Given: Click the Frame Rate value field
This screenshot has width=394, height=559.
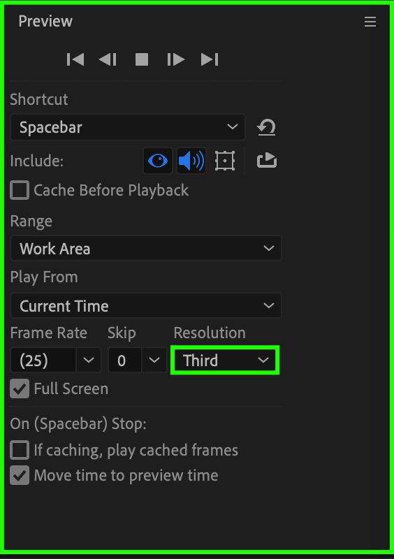Looking at the screenshot, I should click(x=43, y=361).
